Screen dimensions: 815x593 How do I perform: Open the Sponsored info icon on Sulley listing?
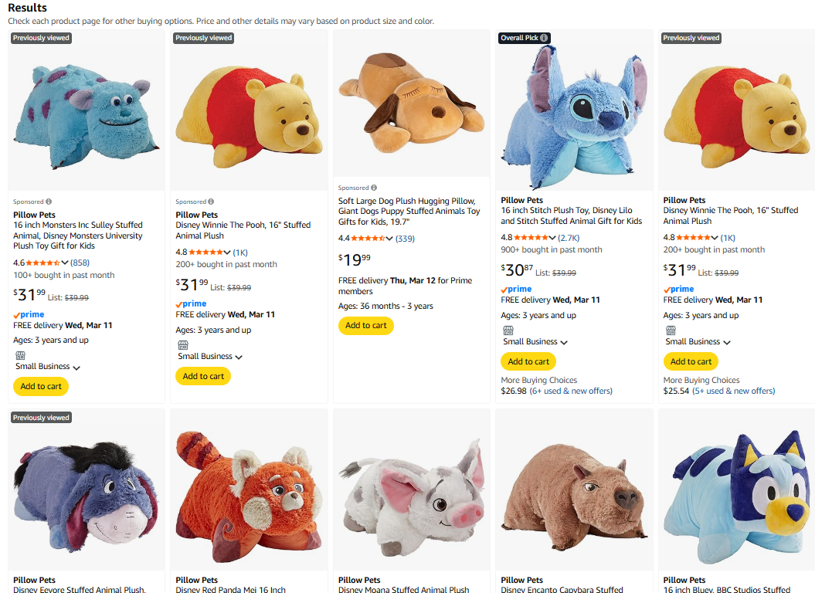tap(48, 202)
